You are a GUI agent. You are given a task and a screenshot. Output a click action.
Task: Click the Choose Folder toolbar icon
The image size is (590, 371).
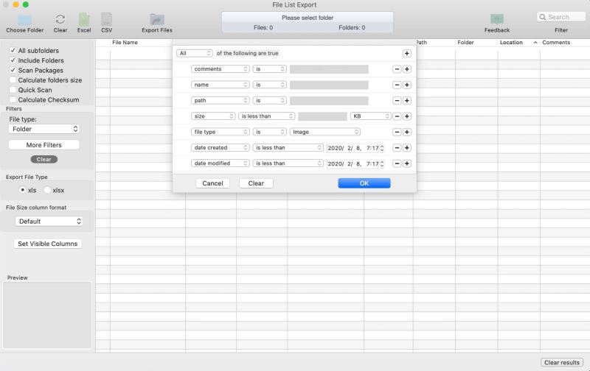coord(24,20)
